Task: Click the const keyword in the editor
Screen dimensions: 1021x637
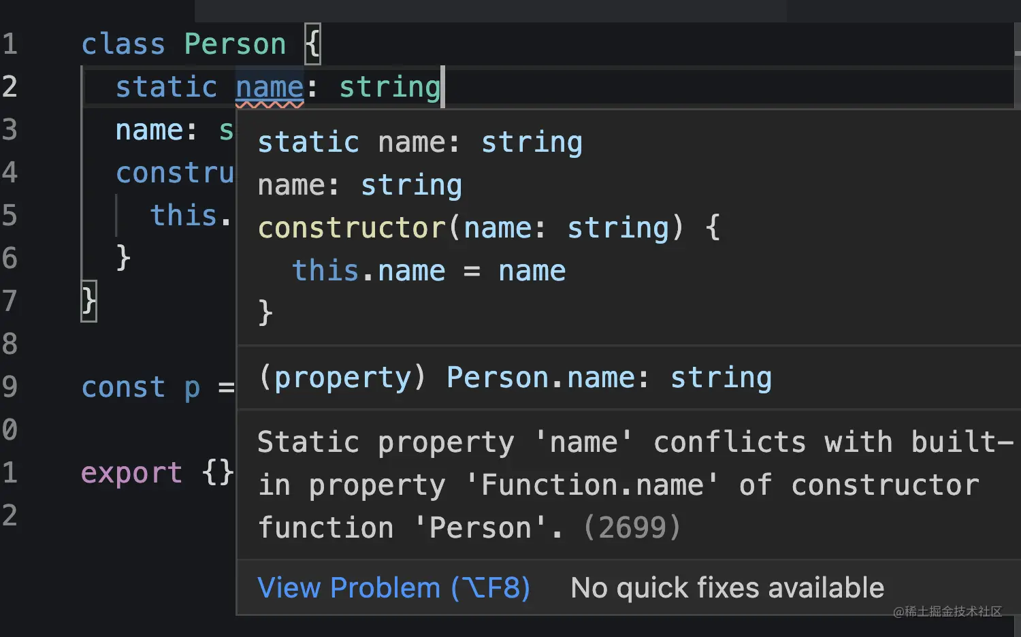Action: pos(123,388)
